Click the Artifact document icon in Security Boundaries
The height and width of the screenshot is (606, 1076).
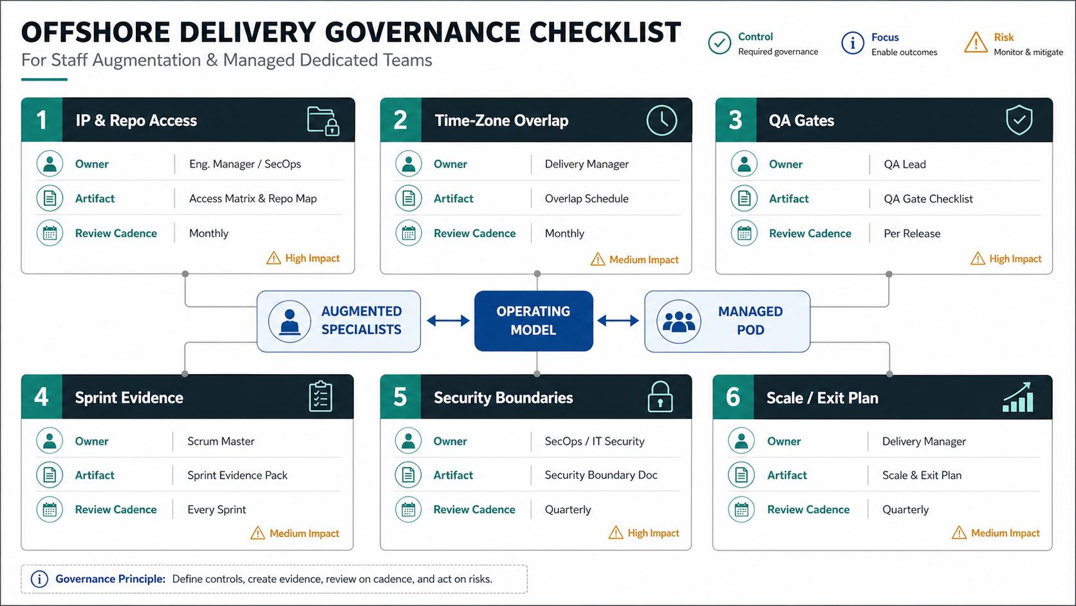pyautogui.click(x=408, y=475)
